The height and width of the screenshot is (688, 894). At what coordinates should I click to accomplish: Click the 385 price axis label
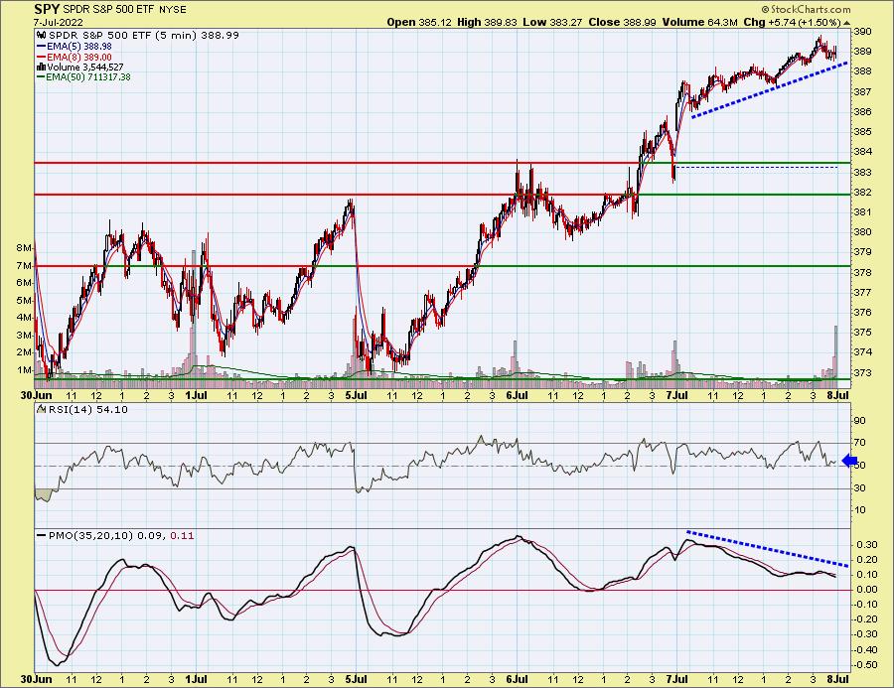862,132
